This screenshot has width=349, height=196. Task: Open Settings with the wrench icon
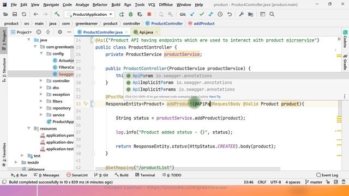point(241,15)
